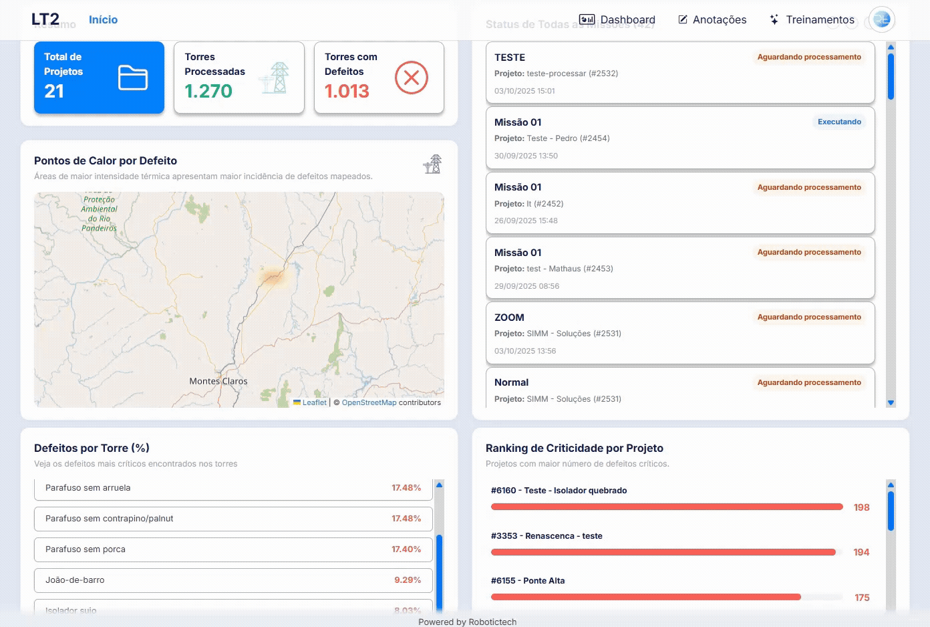Open the OpenStreetMap link
The height and width of the screenshot is (627, 930).
[x=369, y=402]
